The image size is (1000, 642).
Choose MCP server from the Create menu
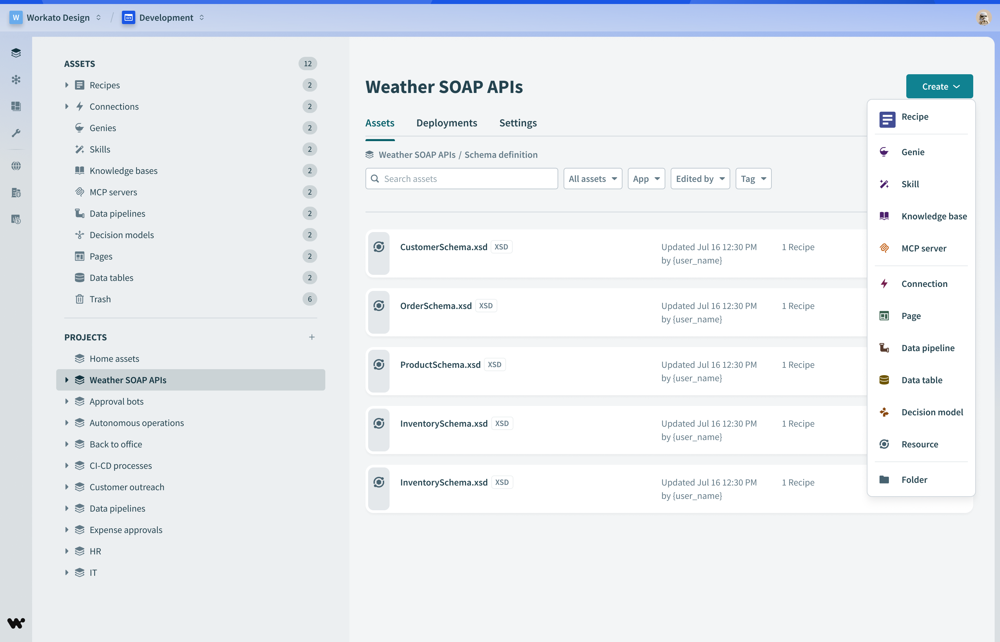(x=923, y=248)
